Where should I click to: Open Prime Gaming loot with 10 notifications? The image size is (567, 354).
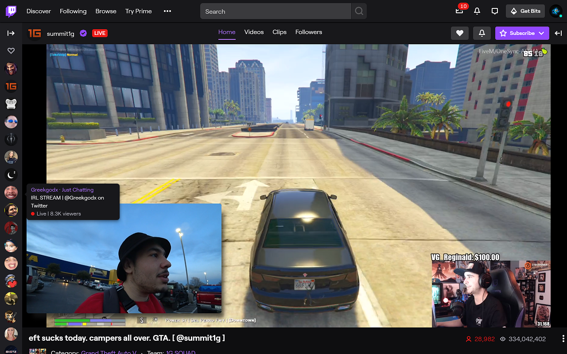click(x=459, y=11)
